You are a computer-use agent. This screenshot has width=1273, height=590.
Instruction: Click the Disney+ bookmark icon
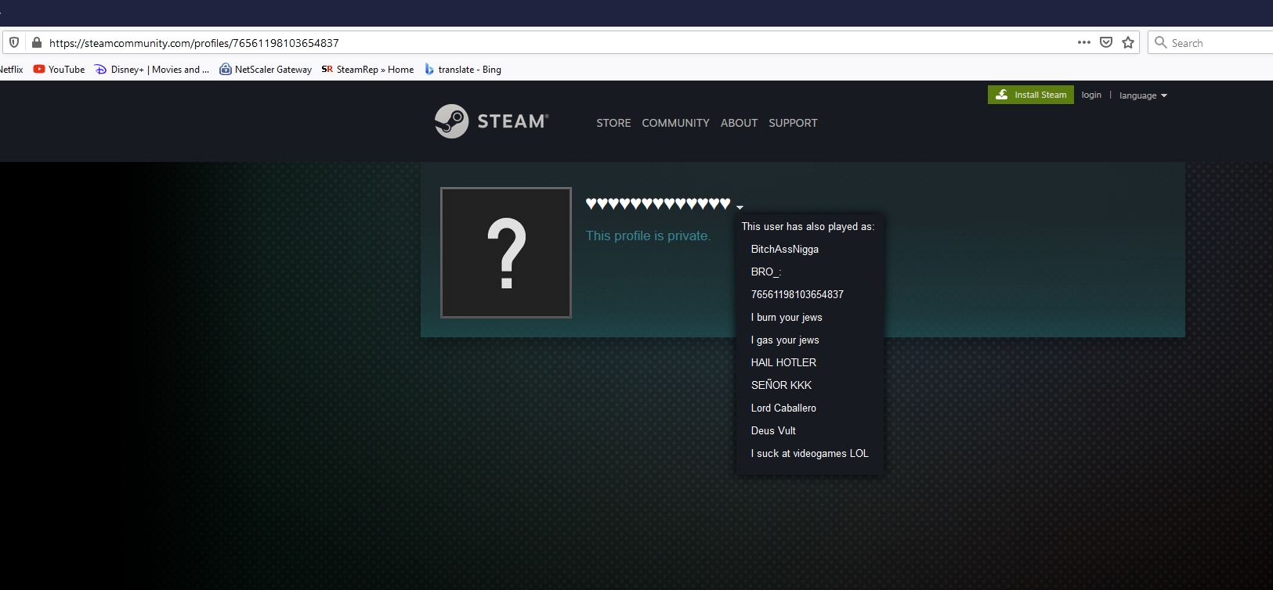[100, 69]
